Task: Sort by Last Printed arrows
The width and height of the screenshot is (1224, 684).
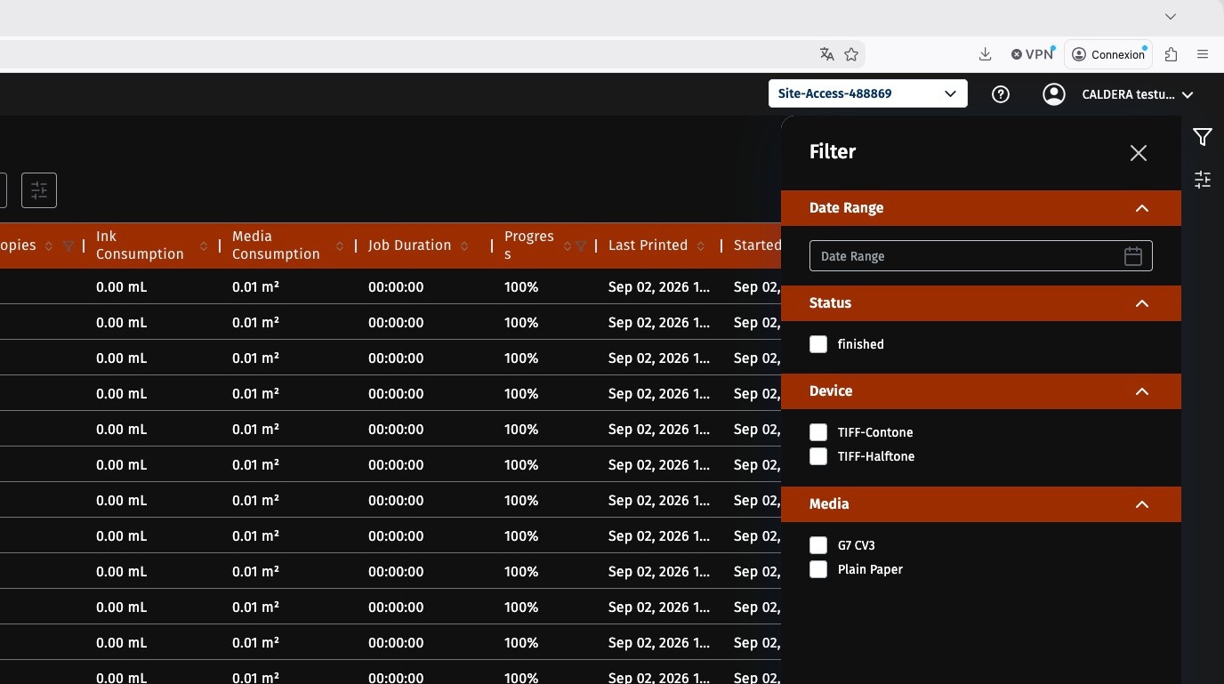Action: pos(701,246)
